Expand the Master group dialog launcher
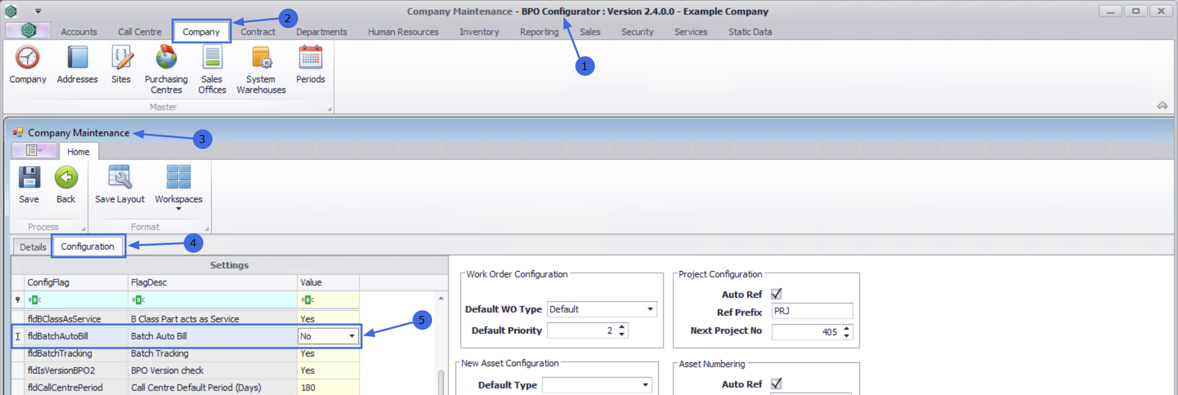The image size is (1178, 395). pos(329,109)
